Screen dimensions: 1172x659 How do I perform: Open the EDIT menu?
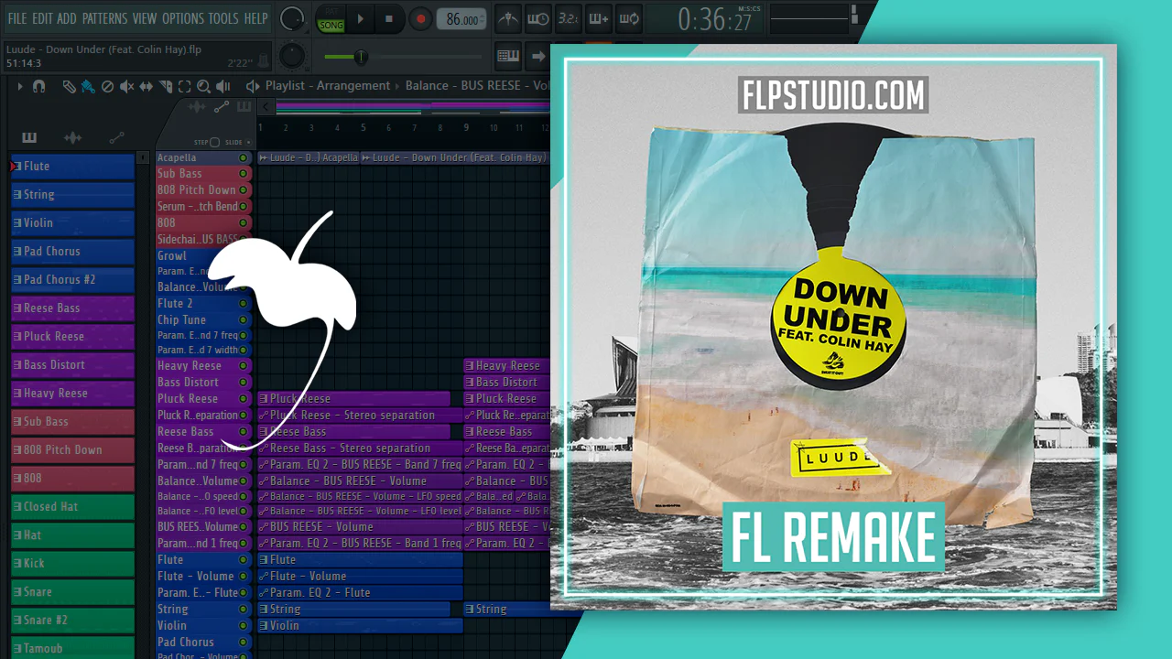(42, 18)
